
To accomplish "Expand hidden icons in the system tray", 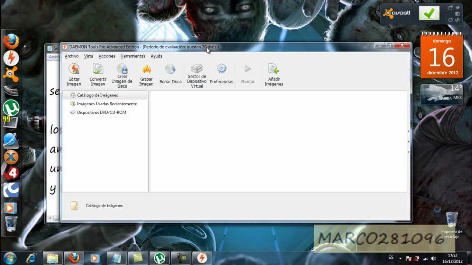I will tap(401, 259).
